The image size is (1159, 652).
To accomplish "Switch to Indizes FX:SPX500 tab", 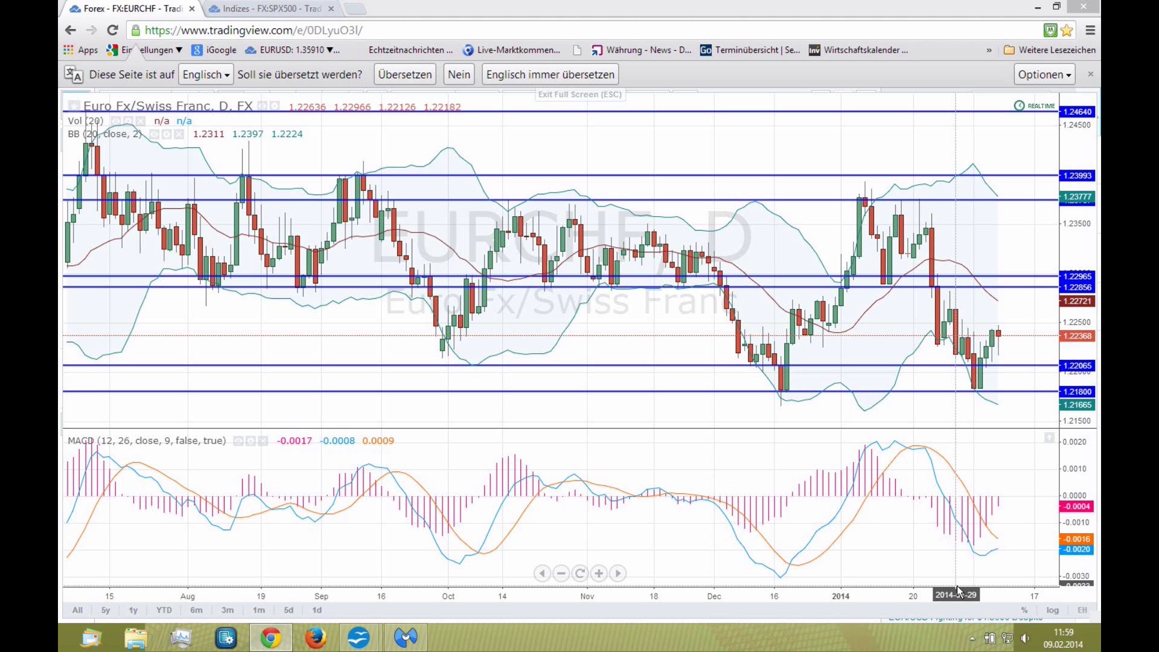I will click(270, 8).
